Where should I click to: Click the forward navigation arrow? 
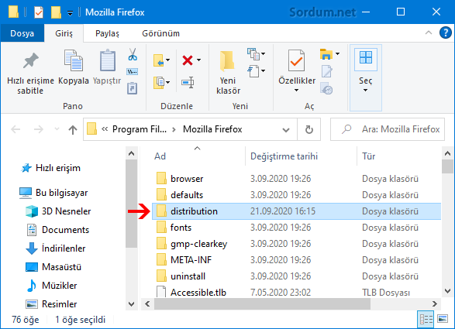[x=38, y=129]
